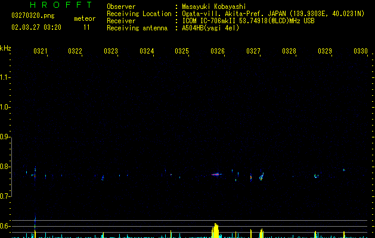Click the timestamp 02.03.27 03:20
This screenshot has width=375, height=238.
(x=36, y=27)
